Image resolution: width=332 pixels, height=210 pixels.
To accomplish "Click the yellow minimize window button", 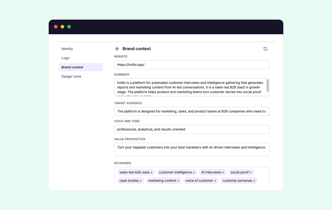I will [62, 27].
